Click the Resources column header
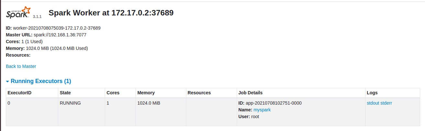The width and height of the screenshot is (425, 131). [199, 93]
